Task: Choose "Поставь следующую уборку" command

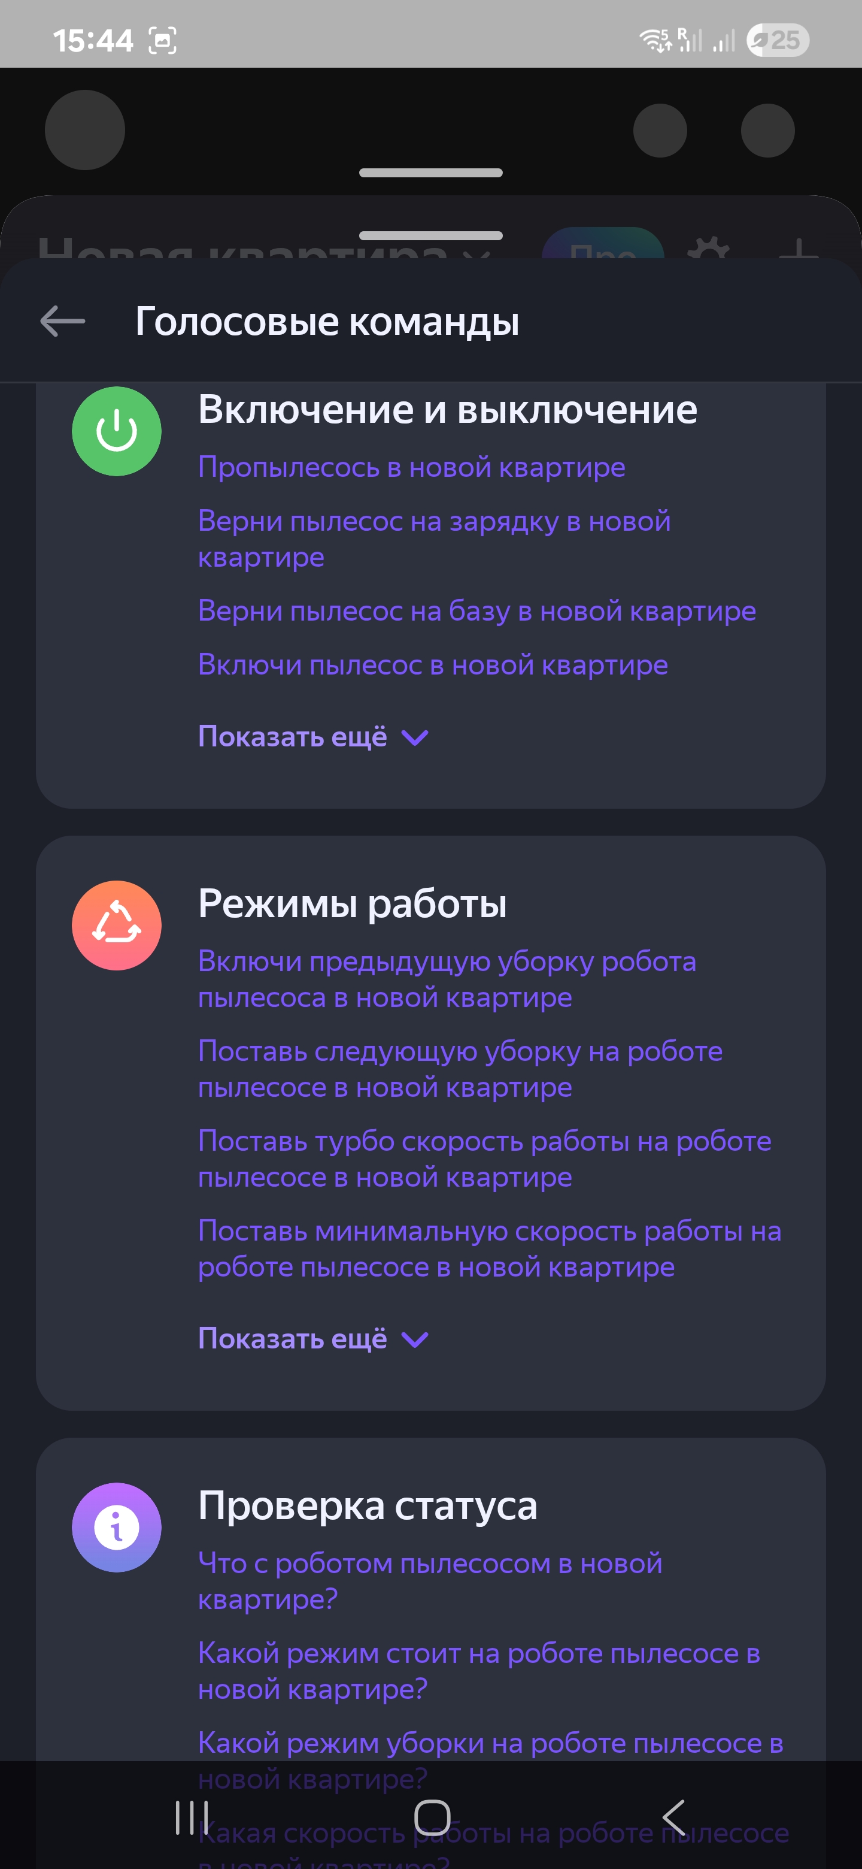Action: coord(460,1069)
